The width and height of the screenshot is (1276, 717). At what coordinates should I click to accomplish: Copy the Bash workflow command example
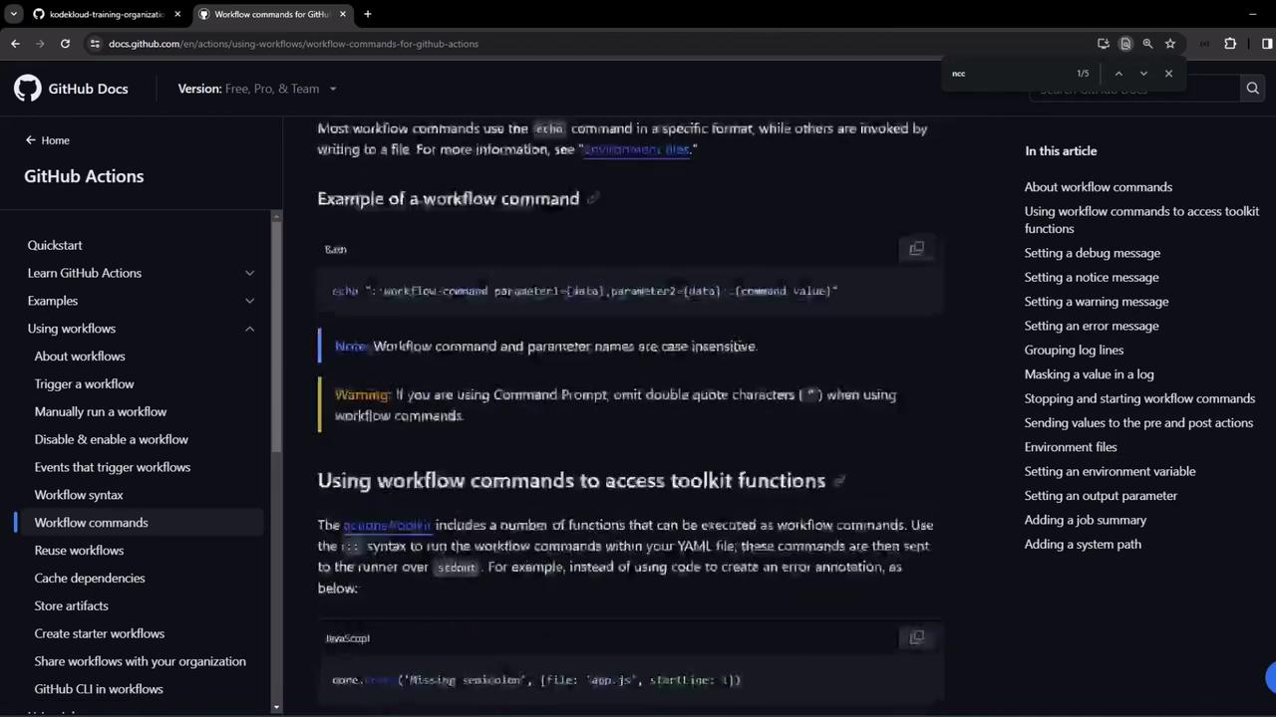pyautogui.click(x=916, y=249)
